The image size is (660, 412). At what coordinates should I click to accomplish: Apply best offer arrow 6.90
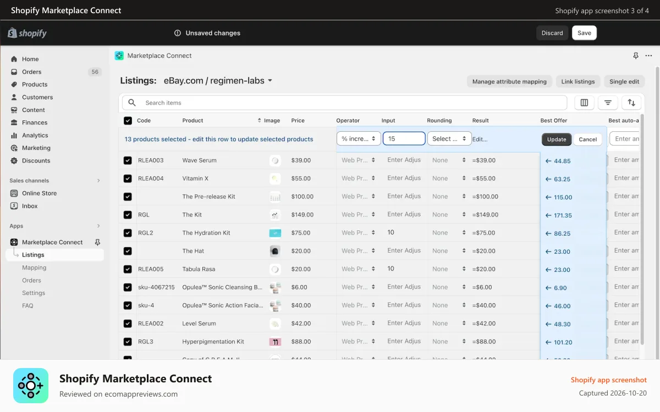click(x=548, y=288)
